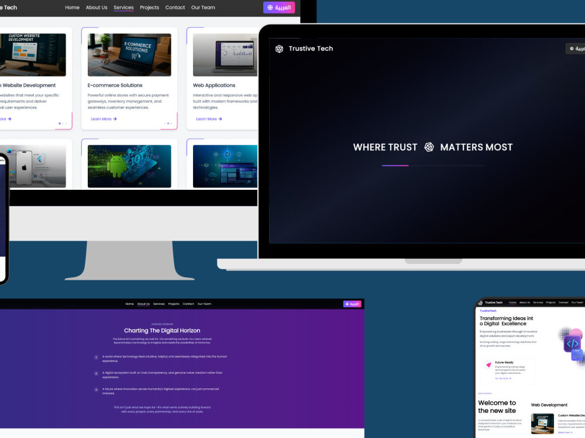Click the Website Development card title
Viewport: 585px width, 438px height.
pos(28,85)
